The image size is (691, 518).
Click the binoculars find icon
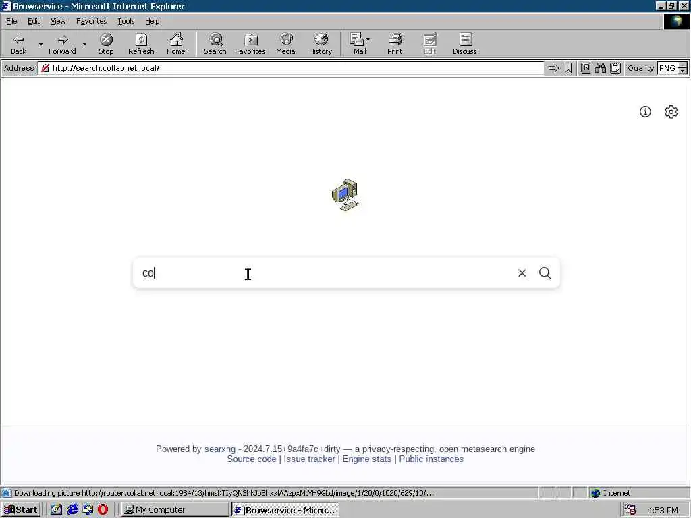click(x=600, y=68)
